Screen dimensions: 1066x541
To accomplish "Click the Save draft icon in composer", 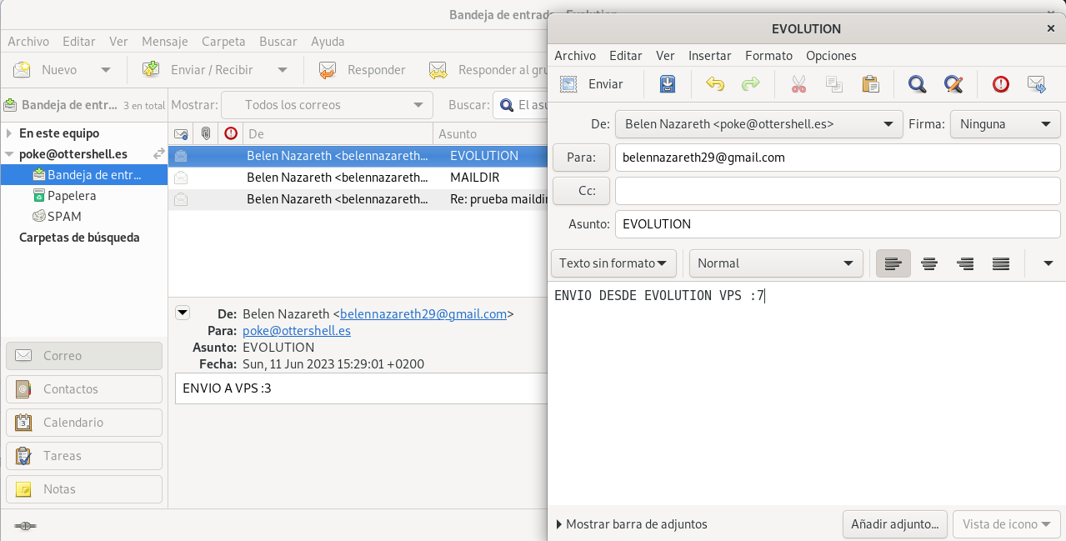I will [x=667, y=84].
